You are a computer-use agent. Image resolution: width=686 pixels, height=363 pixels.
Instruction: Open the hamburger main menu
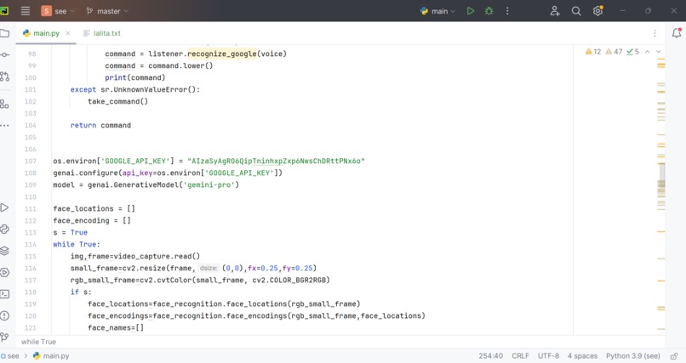(x=26, y=11)
